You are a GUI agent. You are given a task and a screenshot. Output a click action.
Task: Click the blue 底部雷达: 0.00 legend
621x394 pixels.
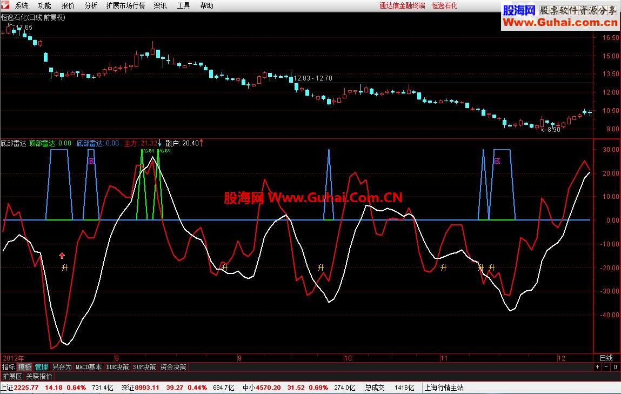(97, 143)
